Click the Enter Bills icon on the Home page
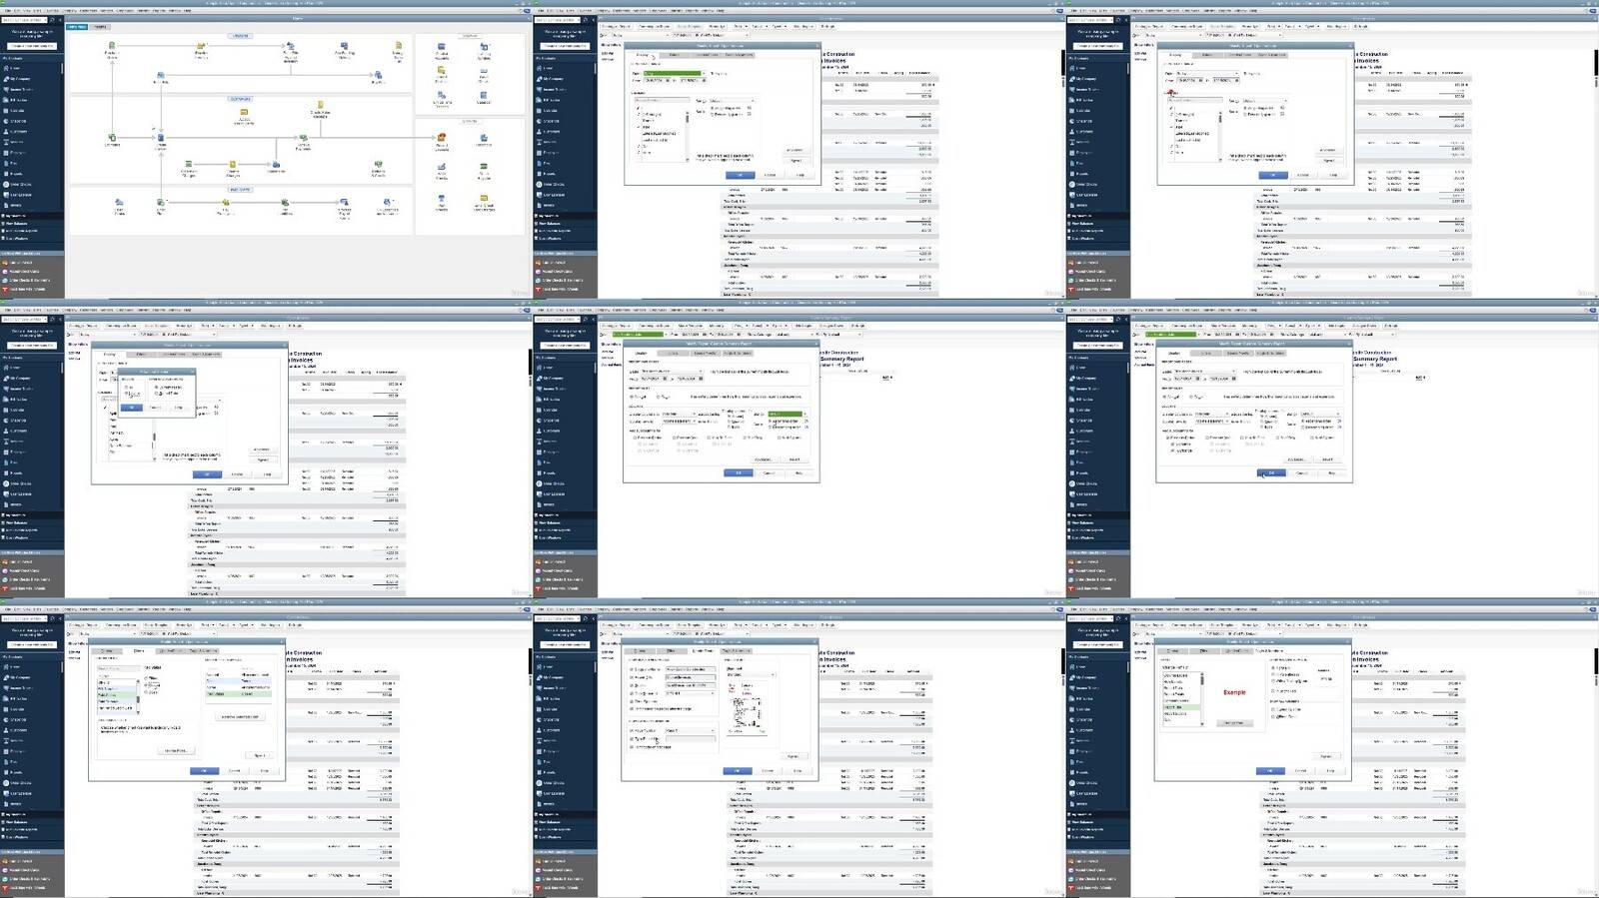 click(x=161, y=76)
